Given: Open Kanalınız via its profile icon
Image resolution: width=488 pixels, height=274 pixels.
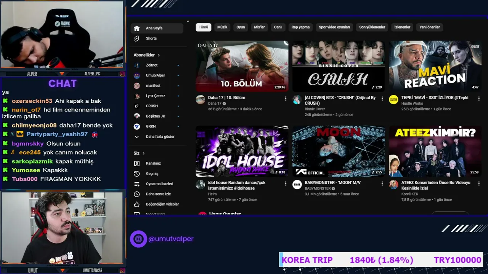Looking at the screenshot, I should (137, 163).
